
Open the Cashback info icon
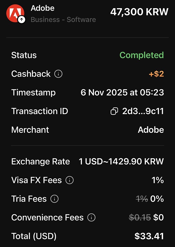coord(58,74)
